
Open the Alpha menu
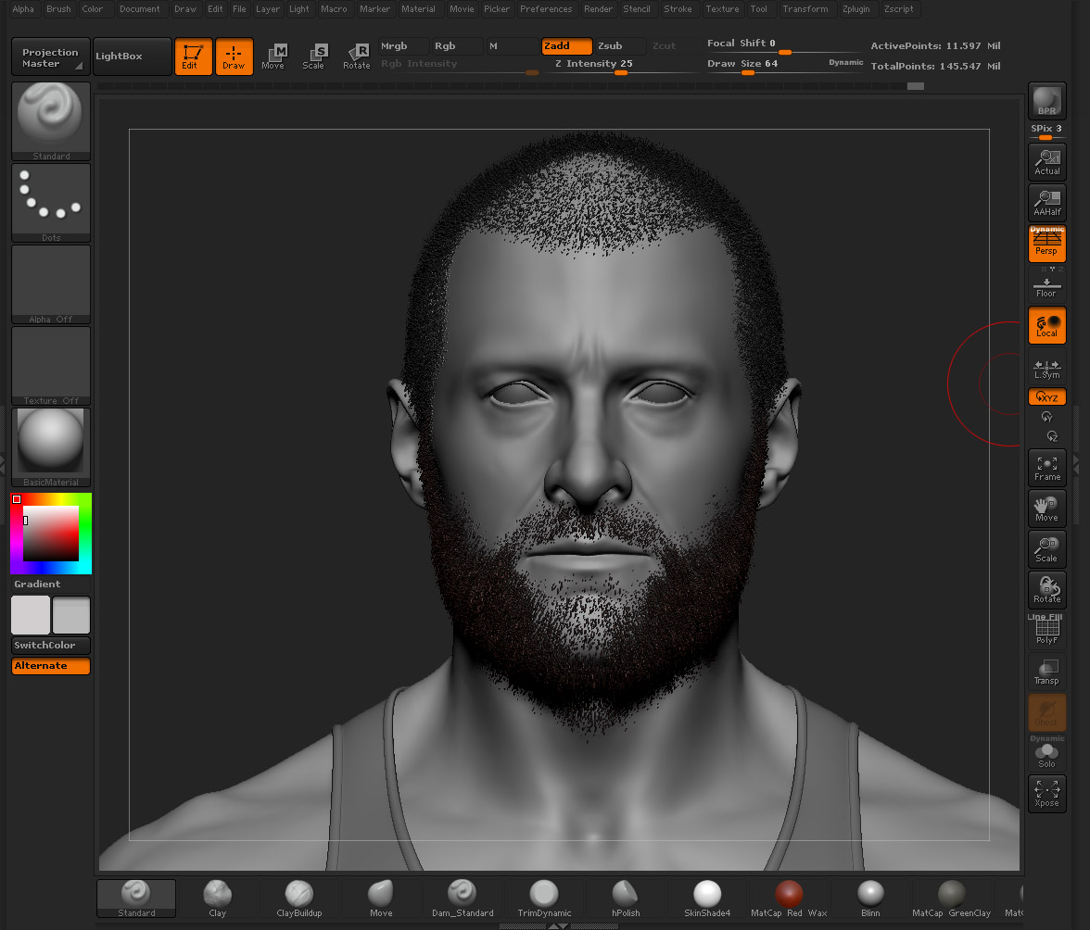(23, 9)
